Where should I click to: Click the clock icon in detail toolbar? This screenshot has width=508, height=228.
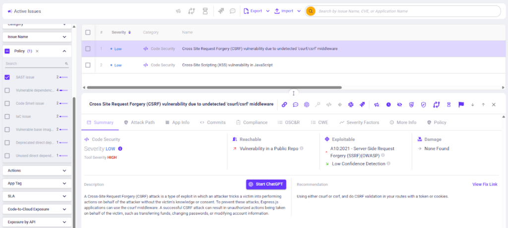(388, 104)
